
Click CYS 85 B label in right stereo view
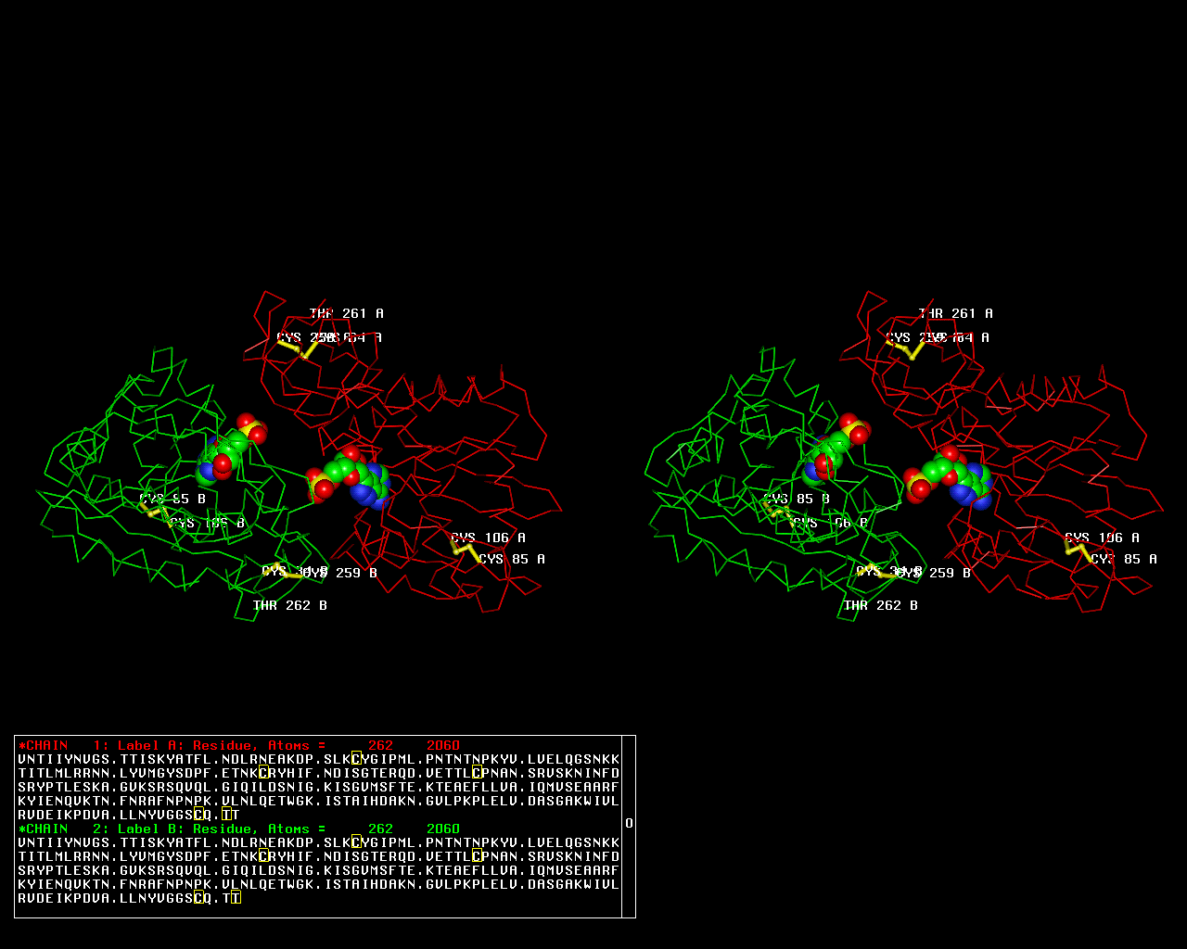(x=796, y=499)
